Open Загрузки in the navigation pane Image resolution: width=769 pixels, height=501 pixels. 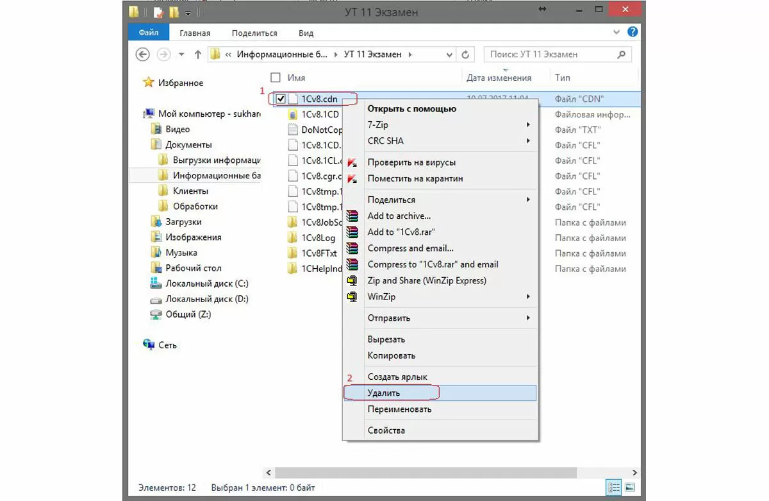click(183, 221)
